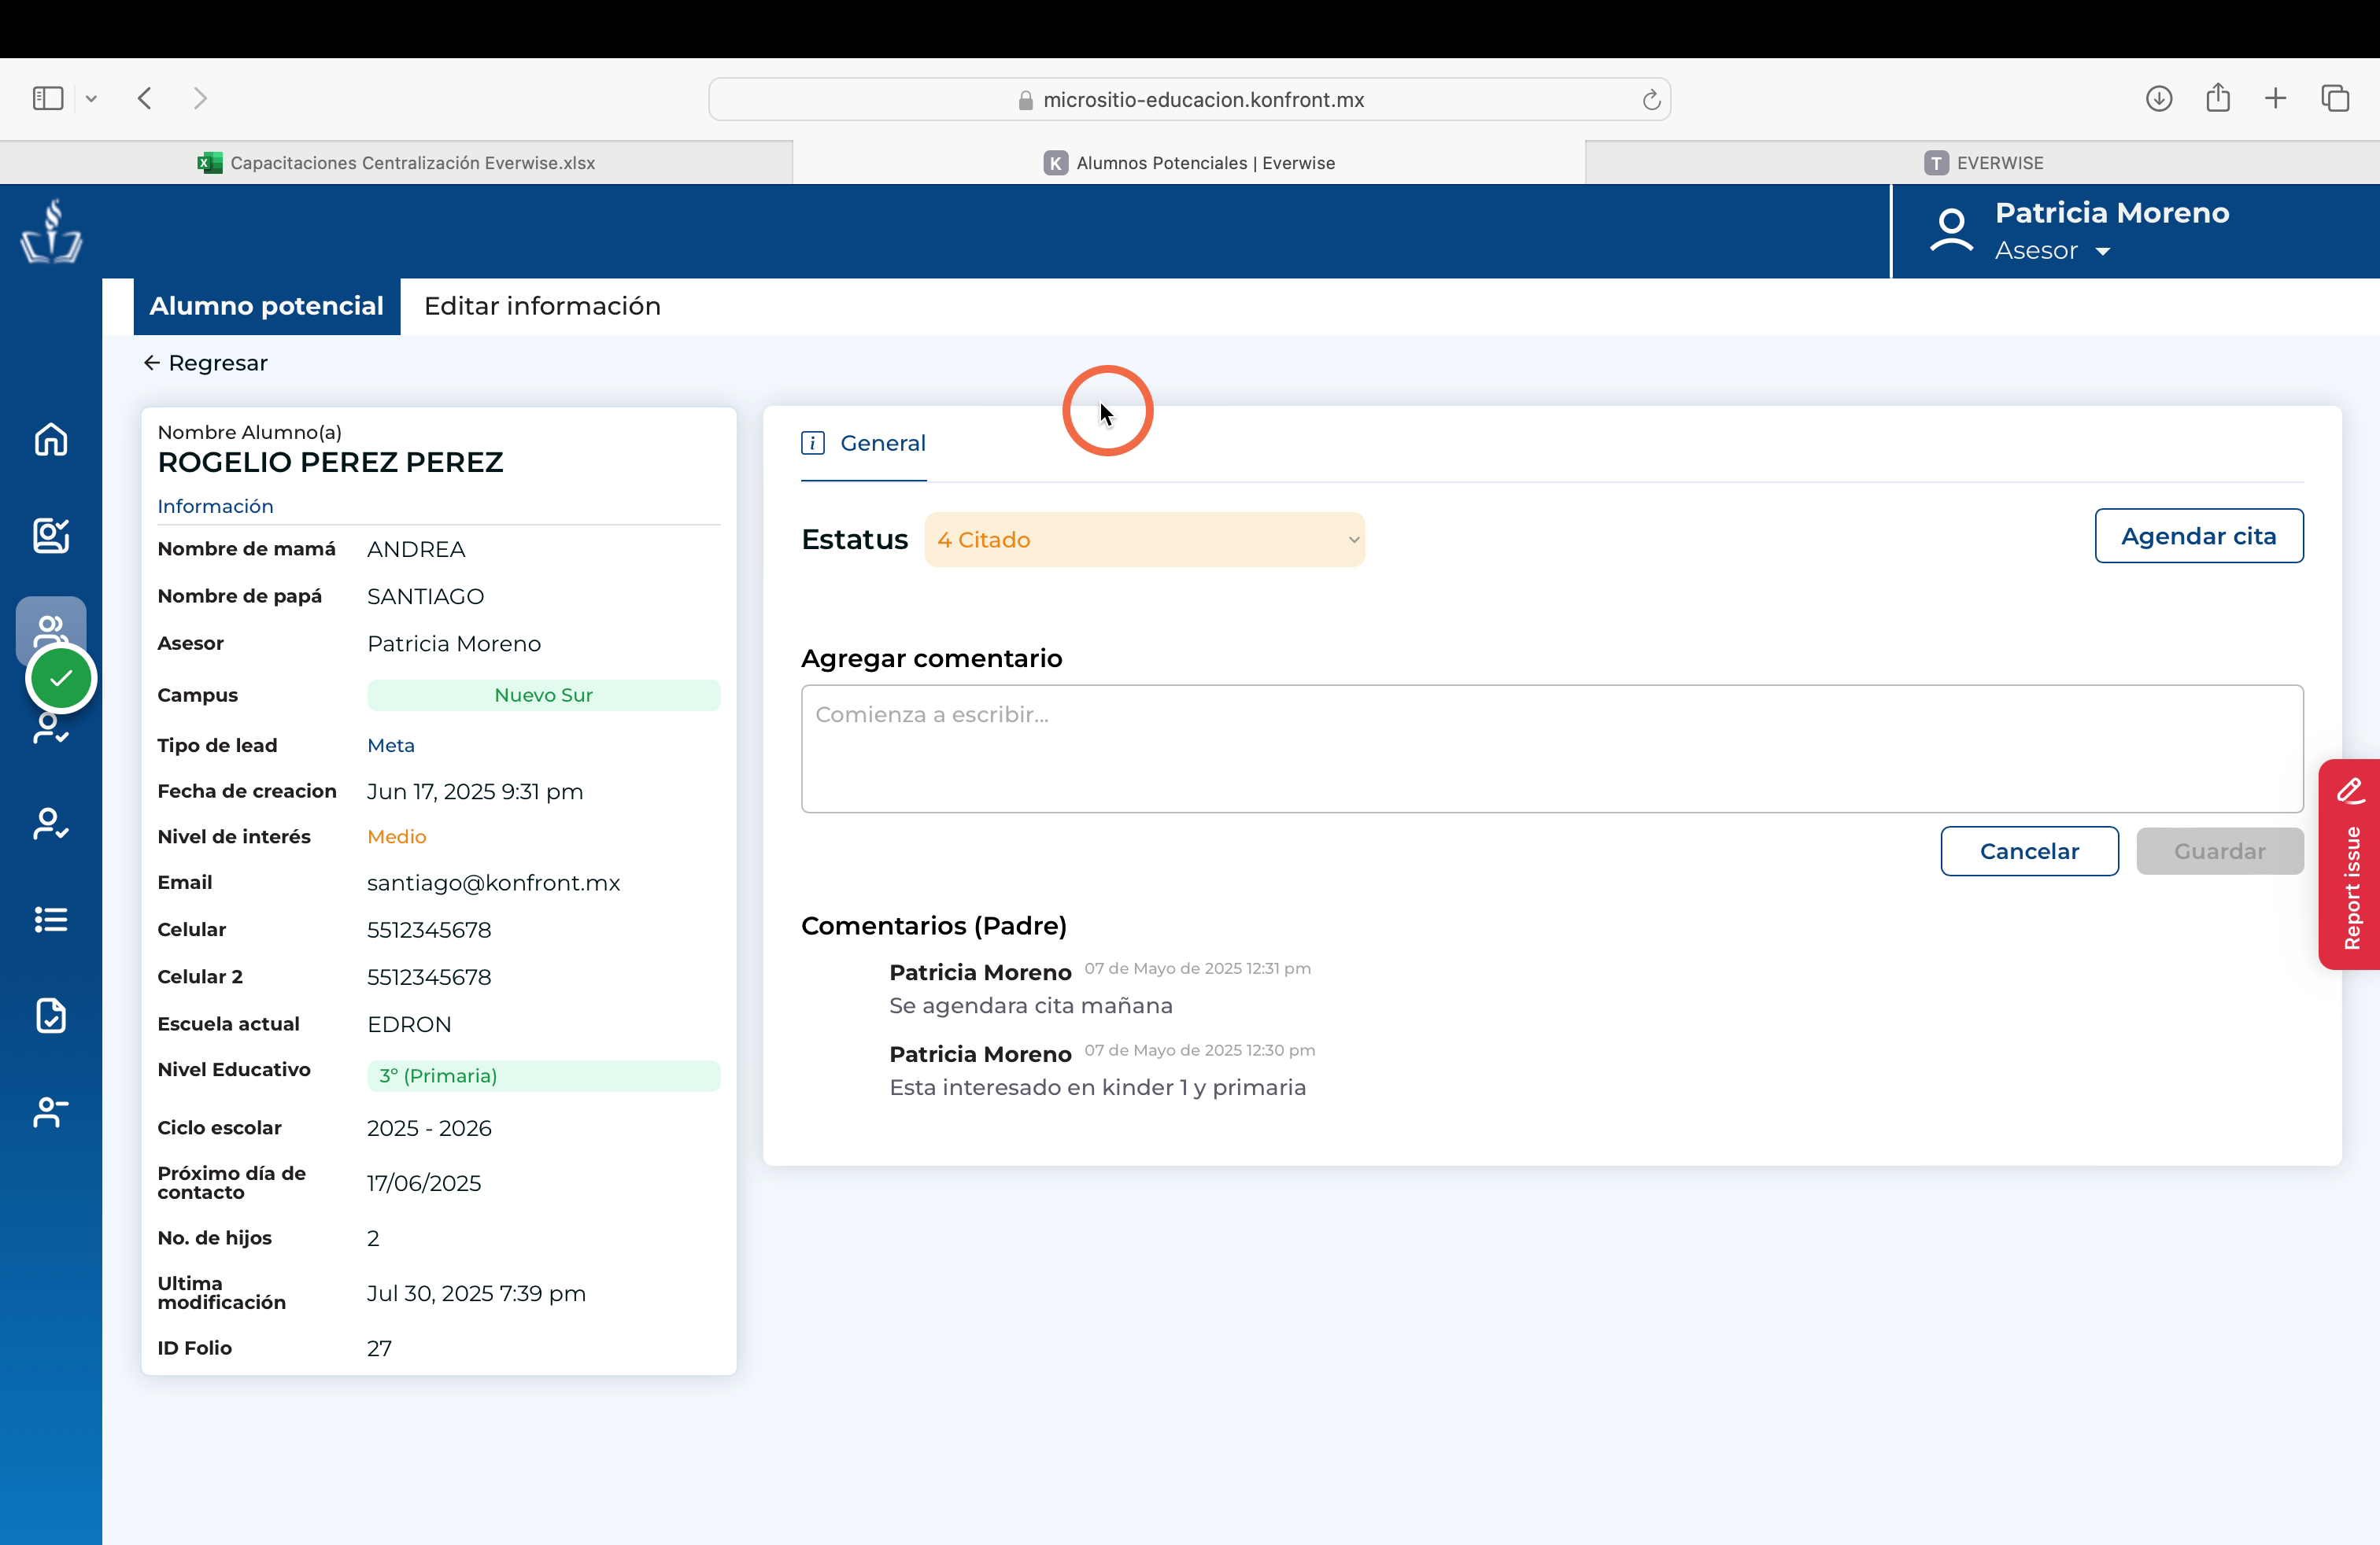Screen dimensions: 2380x1545
Task: Click the próximo contacto date 17/06/2025
Action: coord(424,1183)
